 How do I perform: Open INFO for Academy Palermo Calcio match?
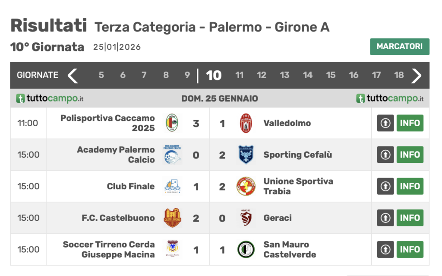(x=410, y=155)
